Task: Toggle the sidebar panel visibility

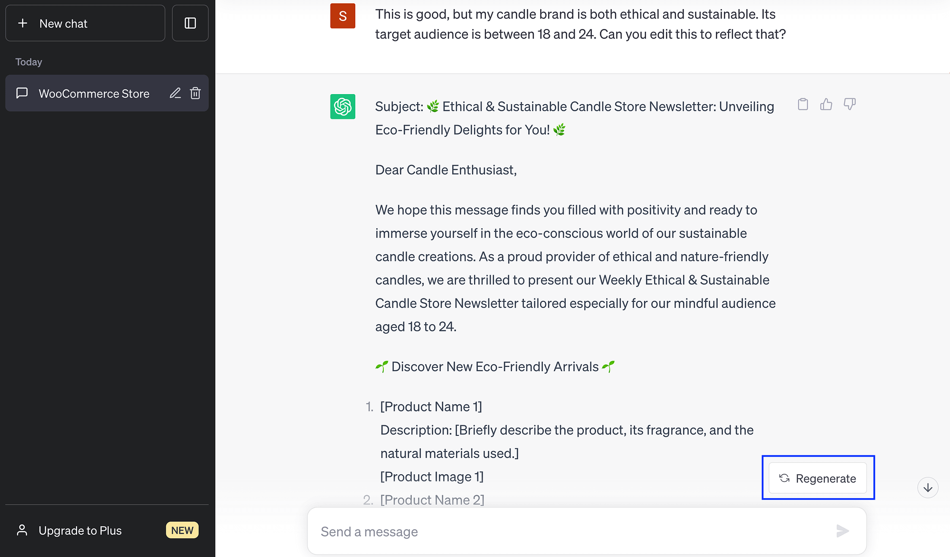Action: click(x=190, y=23)
